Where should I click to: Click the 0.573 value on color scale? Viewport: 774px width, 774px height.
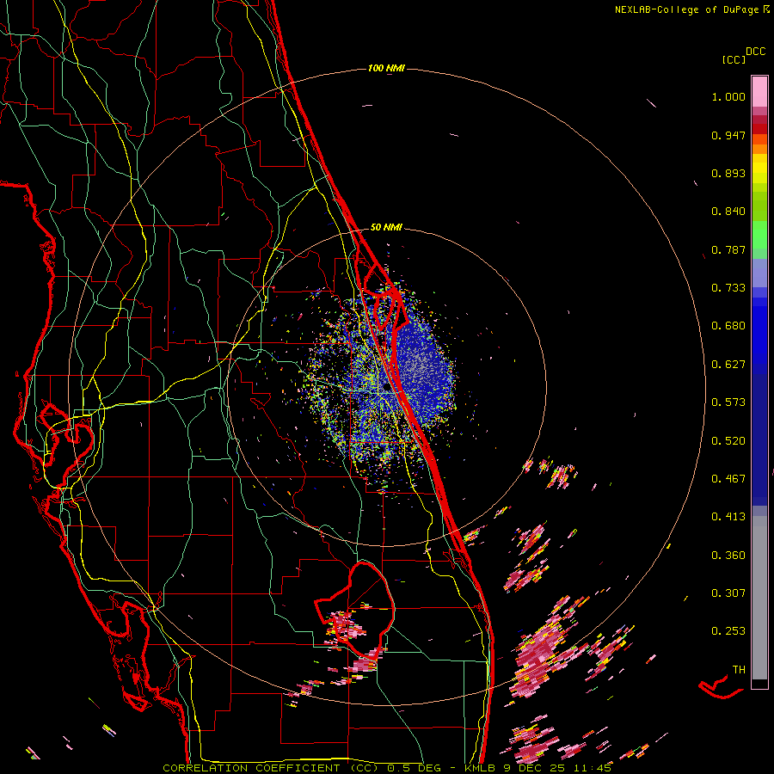click(x=728, y=402)
